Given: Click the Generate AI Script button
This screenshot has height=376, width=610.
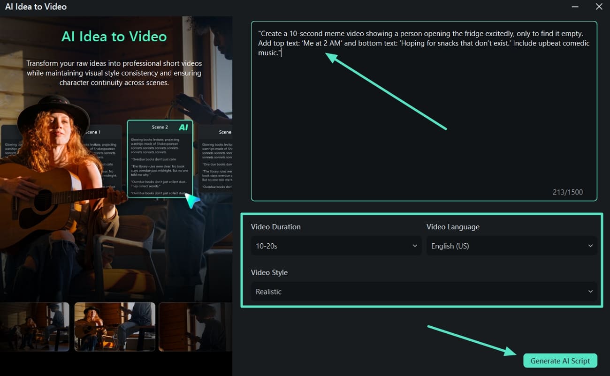Looking at the screenshot, I should tap(560, 361).
